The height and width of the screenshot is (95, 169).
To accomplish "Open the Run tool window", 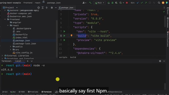I will pyautogui.click(x=13, y=92).
